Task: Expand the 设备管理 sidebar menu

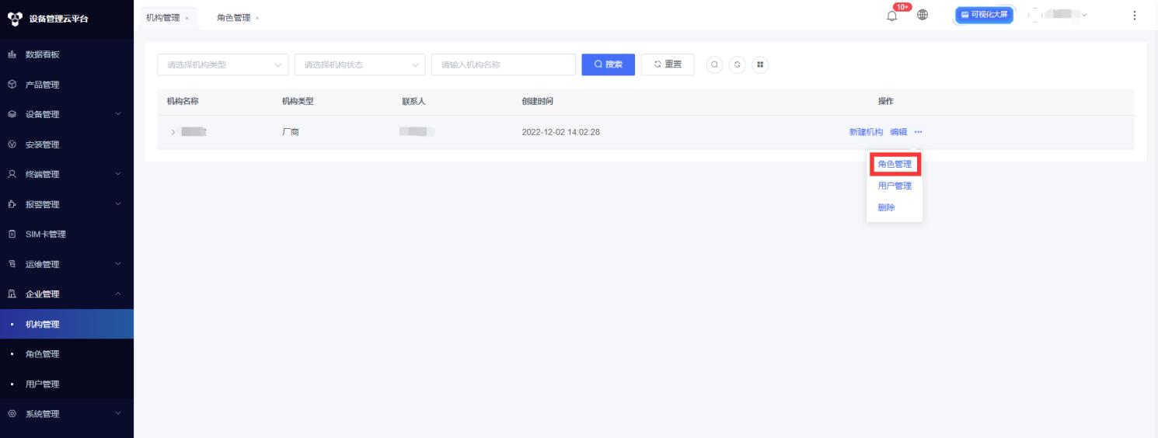Action: [118, 114]
